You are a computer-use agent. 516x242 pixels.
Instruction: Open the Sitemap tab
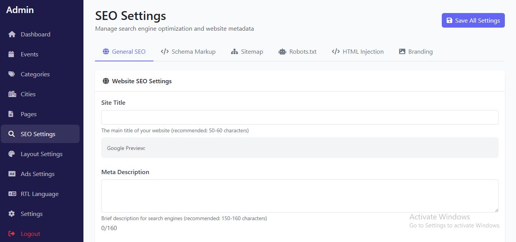pyautogui.click(x=247, y=52)
